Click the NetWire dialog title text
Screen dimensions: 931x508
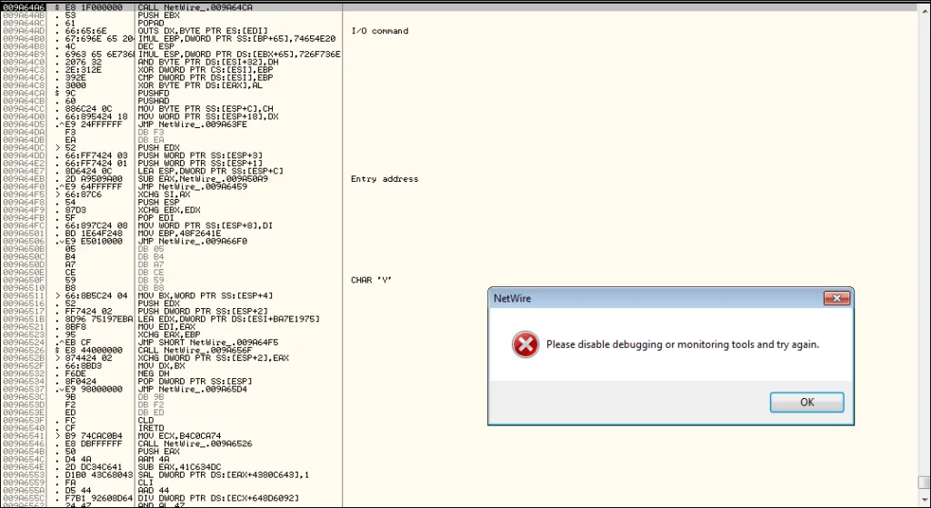pos(512,298)
